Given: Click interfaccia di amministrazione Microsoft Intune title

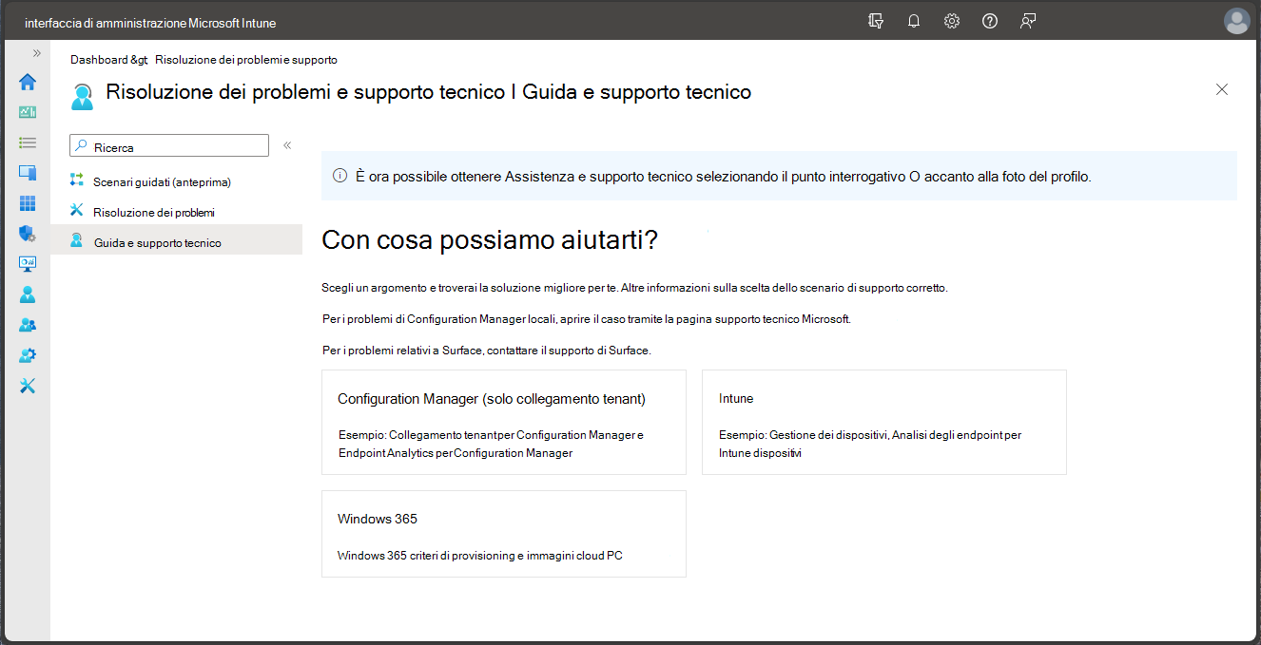Looking at the screenshot, I should coord(150,23).
